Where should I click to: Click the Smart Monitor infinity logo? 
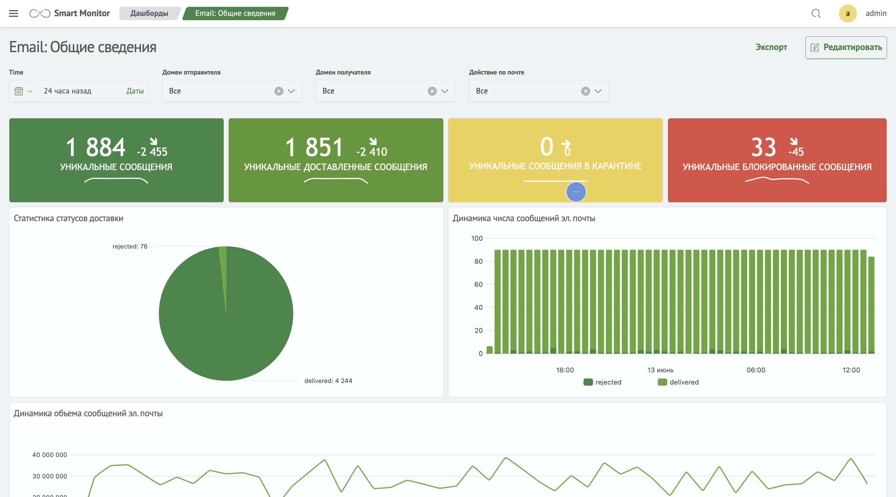[40, 13]
